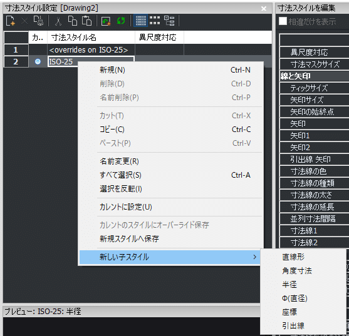Select 寸法線の延長 property
Image resolution: width=349 pixels, height=336 pixels.
pyautogui.click(x=315, y=207)
